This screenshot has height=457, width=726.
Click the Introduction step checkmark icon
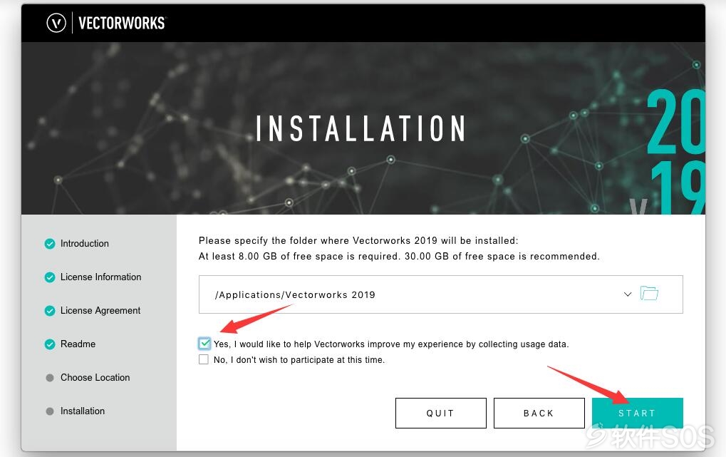(x=50, y=244)
